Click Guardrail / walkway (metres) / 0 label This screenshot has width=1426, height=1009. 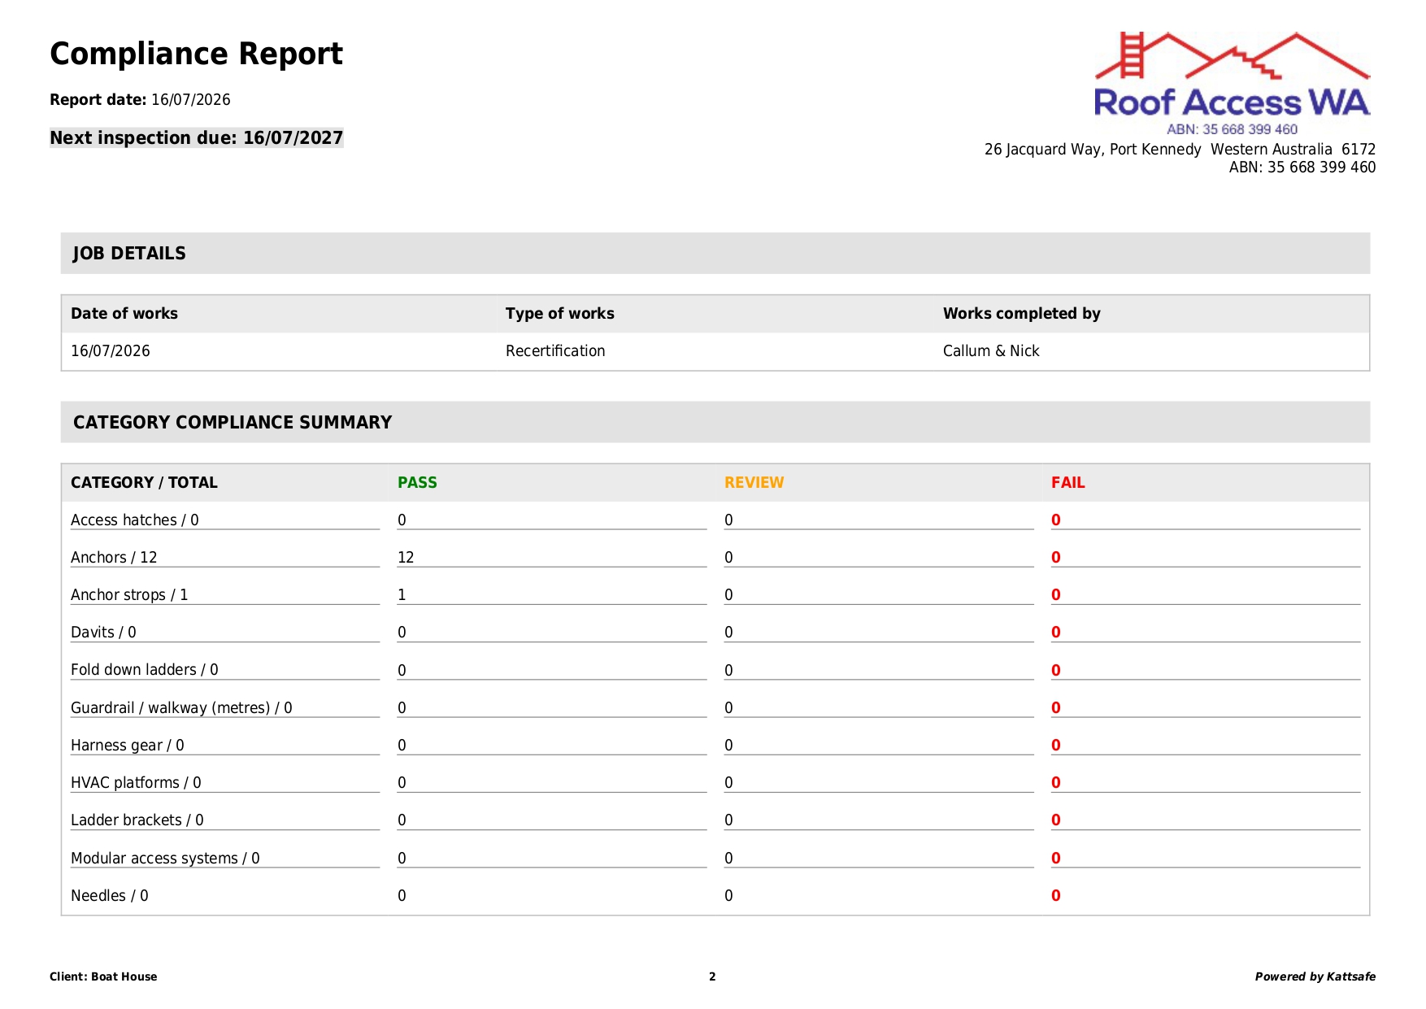pos(181,707)
